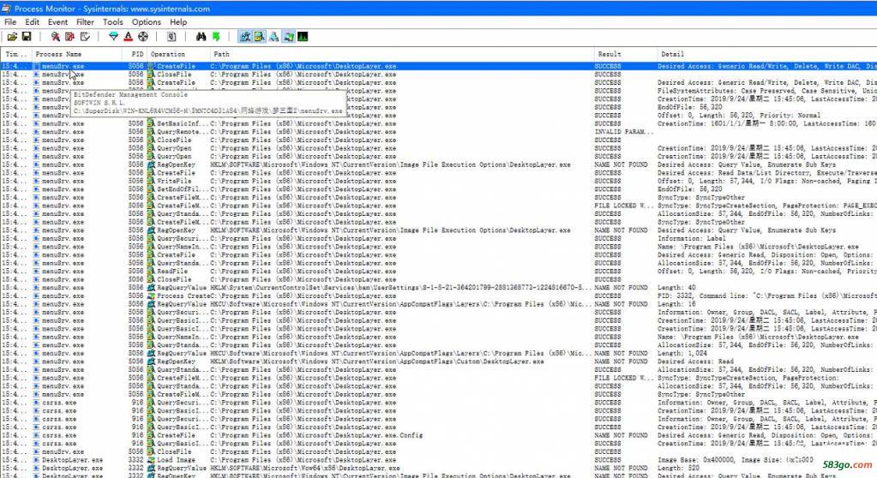877x478 pixels.
Task: Open the Options menu
Action: coord(146,21)
